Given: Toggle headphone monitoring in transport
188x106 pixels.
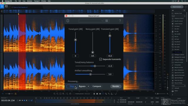Looking at the screenshot, I should point(18,100).
